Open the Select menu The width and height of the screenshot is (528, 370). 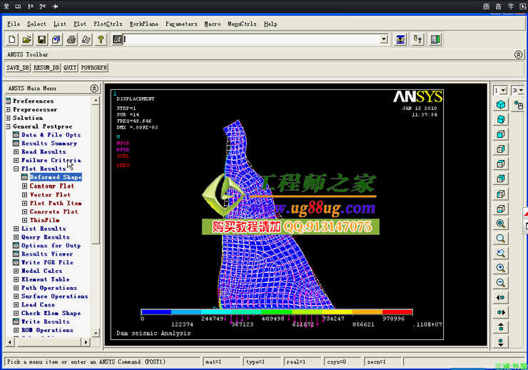point(36,24)
